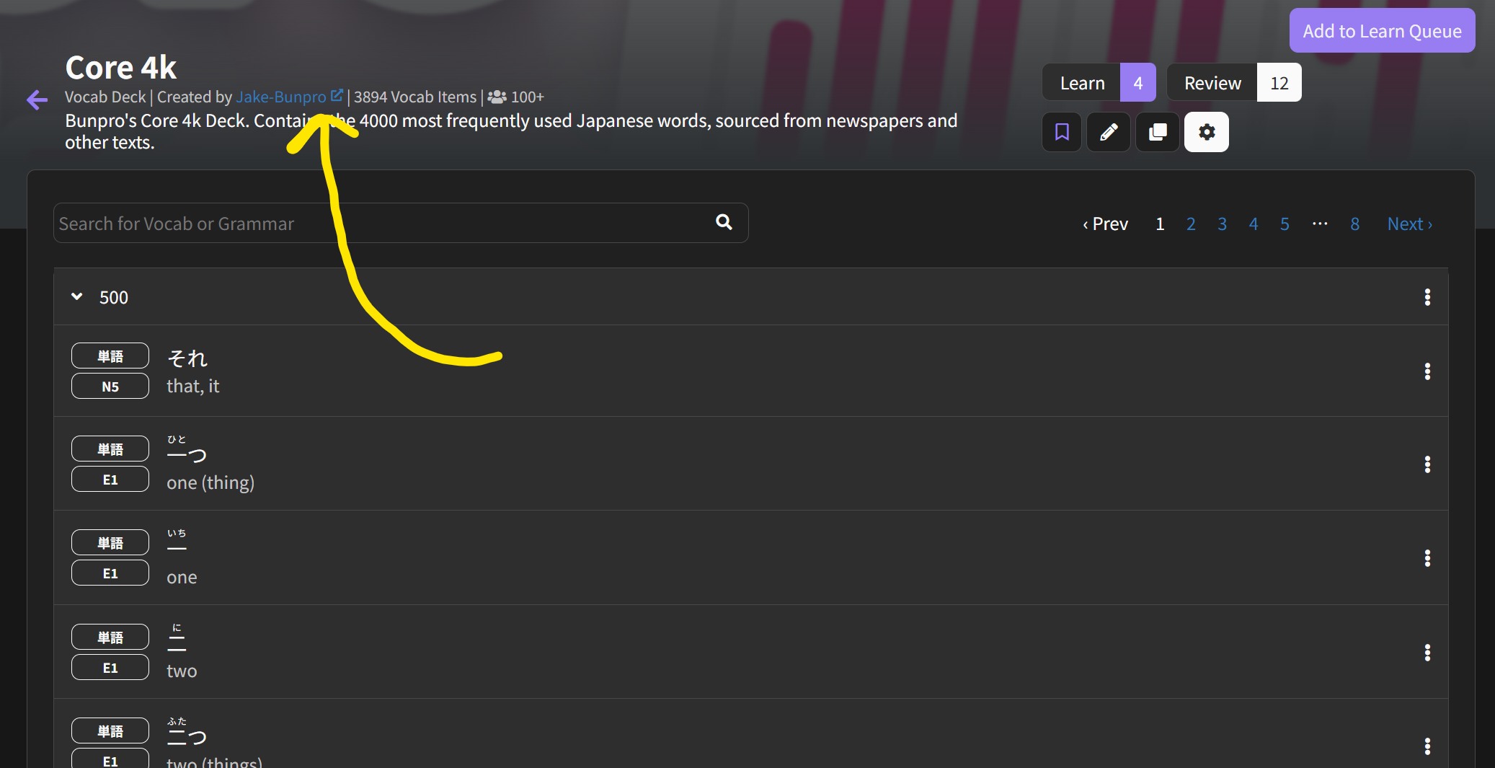Open the three-dot menu for 一つ one (thing)
The image size is (1495, 768).
click(x=1427, y=464)
